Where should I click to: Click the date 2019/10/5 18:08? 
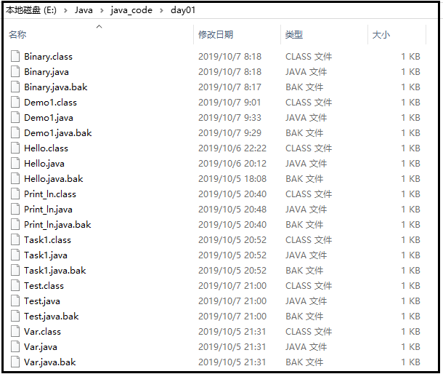232,179
